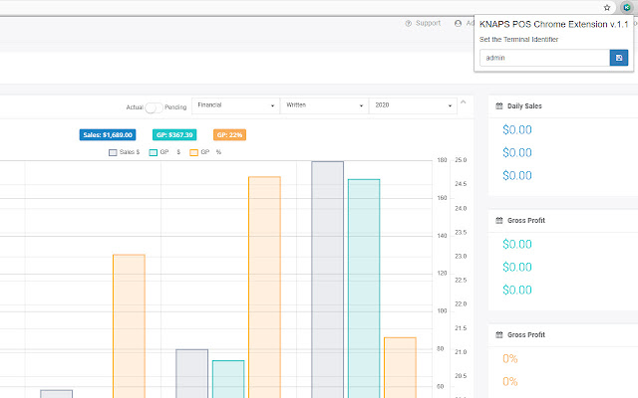Screen dimensions: 638x398
Task: Click the Pending label
Action: (x=175, y=107)
